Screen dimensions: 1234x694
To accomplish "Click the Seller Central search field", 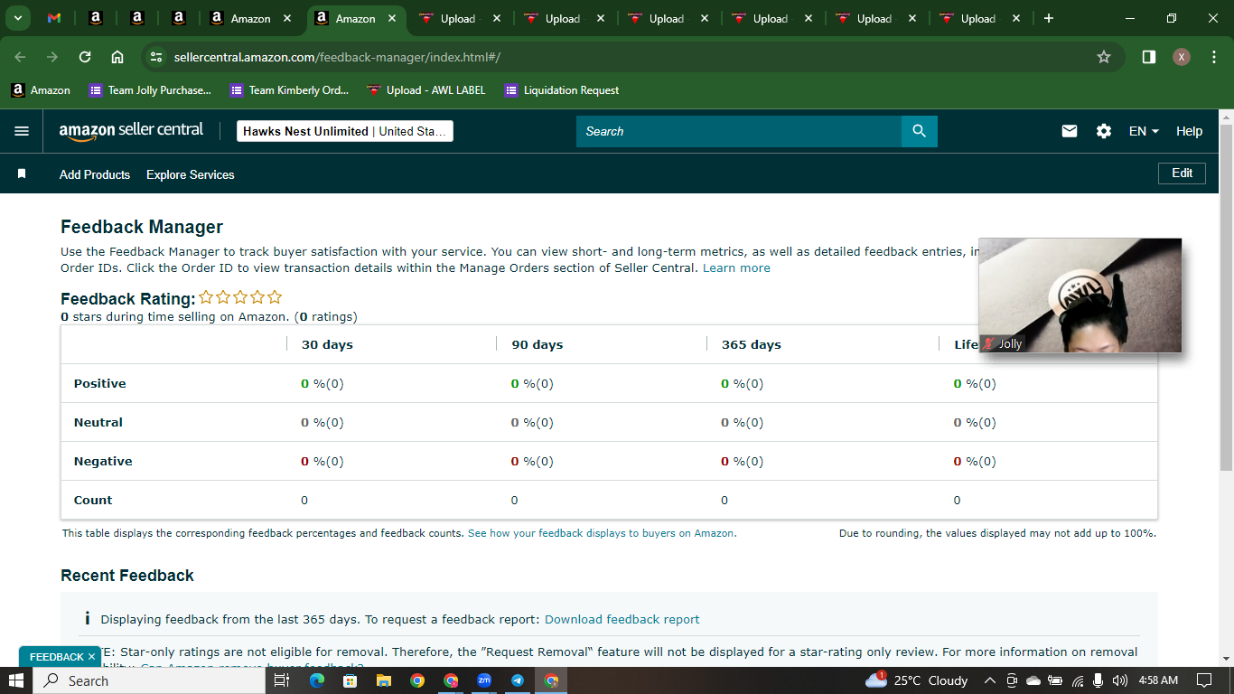I will point(739,131).
